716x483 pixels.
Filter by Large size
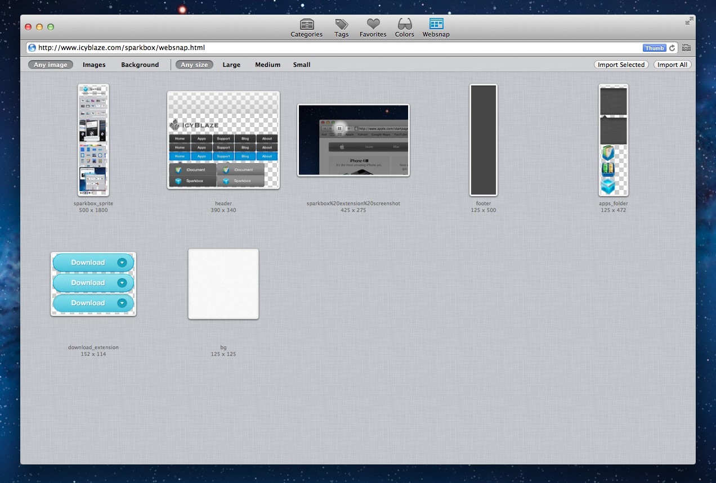pyautogui.click(x=231, y=65)
